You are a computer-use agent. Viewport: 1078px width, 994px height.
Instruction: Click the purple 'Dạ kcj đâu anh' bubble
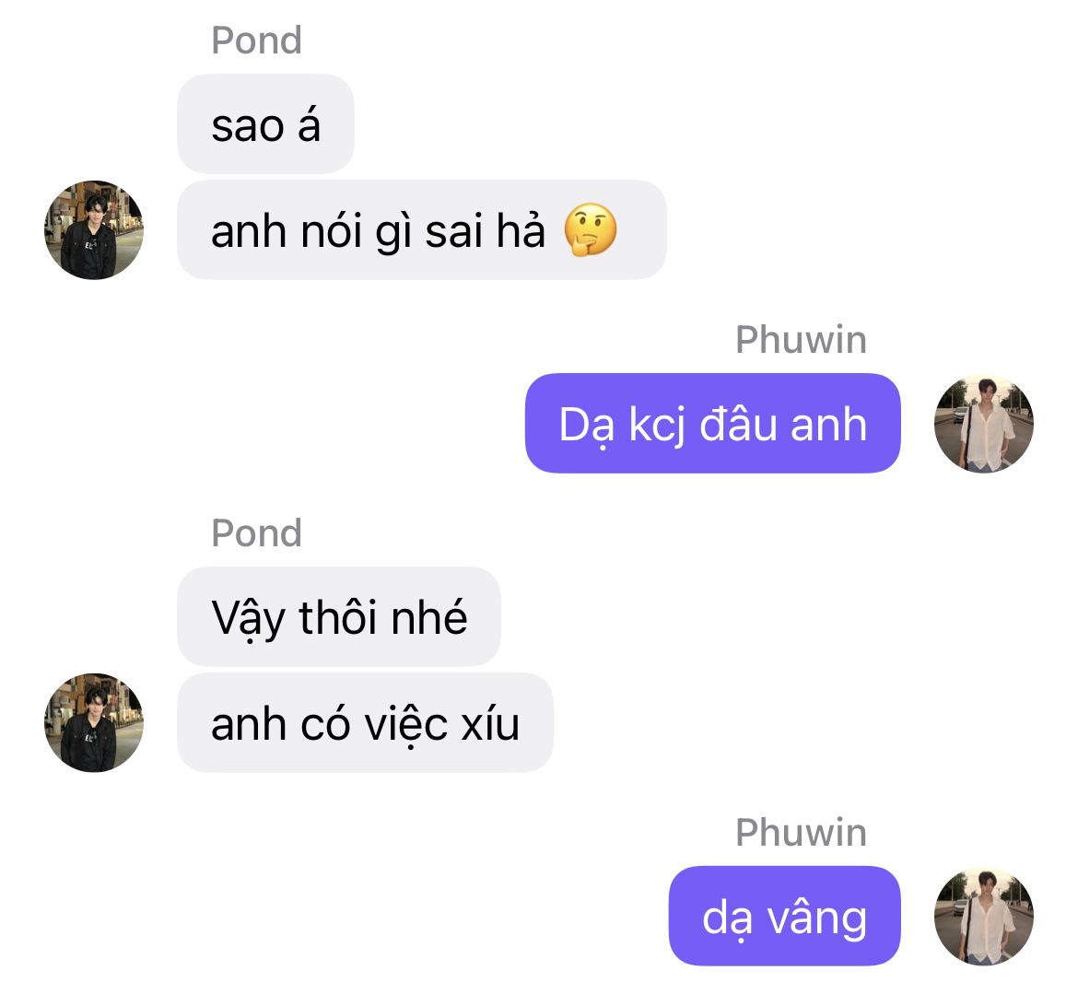point(713,424)
